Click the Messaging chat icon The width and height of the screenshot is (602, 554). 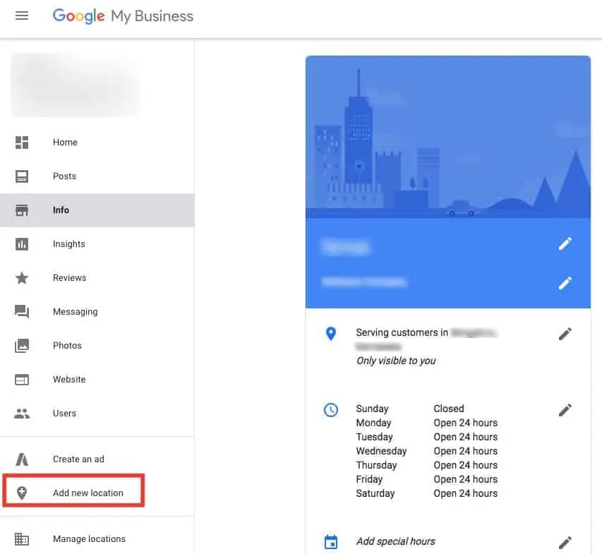pos(22,311)
